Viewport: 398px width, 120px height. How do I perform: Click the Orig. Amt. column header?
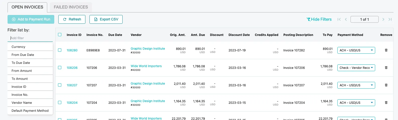(178, 35)
